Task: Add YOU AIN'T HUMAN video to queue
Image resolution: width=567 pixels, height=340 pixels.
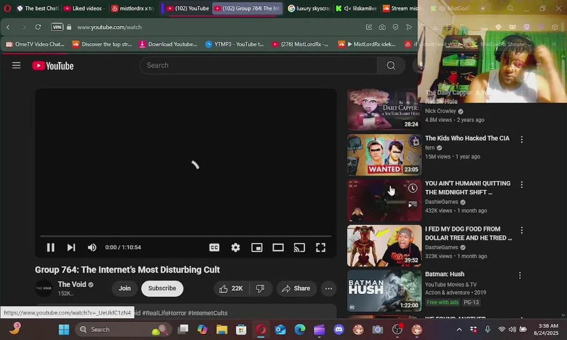Action: click(x=412, y=204)
